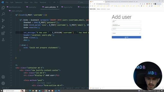Open the Go menu
The width and height of the screenshot is (164, 92).
tap(31, 2)
